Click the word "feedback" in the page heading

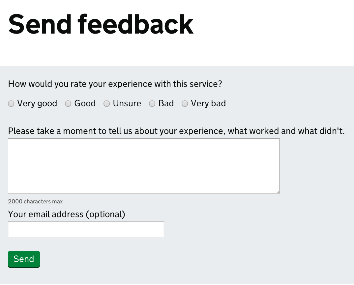(135, 24)
